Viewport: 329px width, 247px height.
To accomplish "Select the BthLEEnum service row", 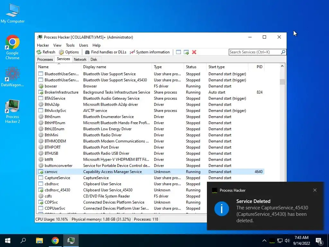I will coord(150,129).
